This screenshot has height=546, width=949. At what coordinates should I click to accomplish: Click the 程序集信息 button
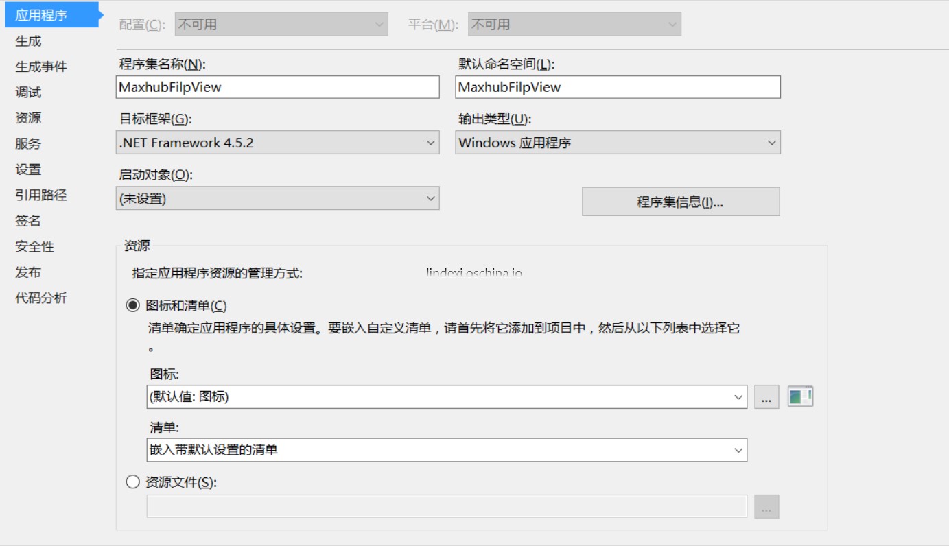point(680,200)
